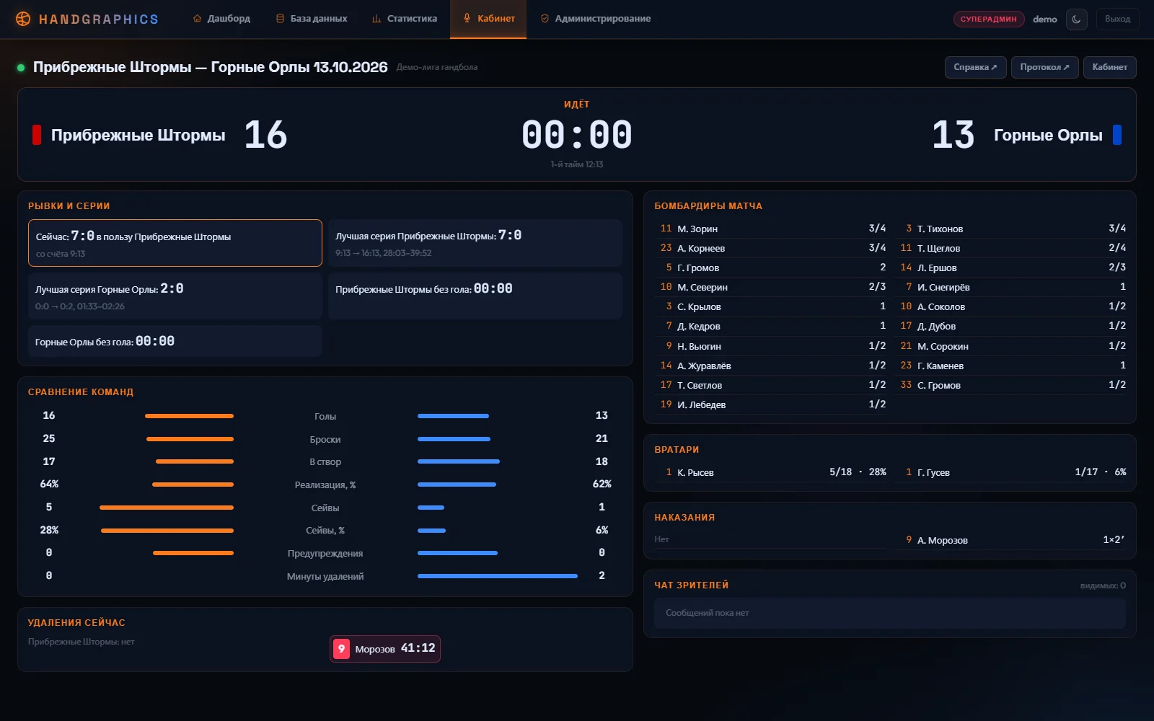Image resolution: width=1154 pixels, height=721 pixels.
Task: Click goalkeeper Г. Гусев row
Action: [1010, 472]
